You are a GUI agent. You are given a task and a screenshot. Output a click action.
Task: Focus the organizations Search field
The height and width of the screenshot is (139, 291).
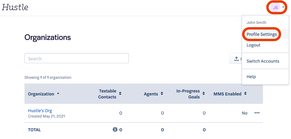coord(76,58)
